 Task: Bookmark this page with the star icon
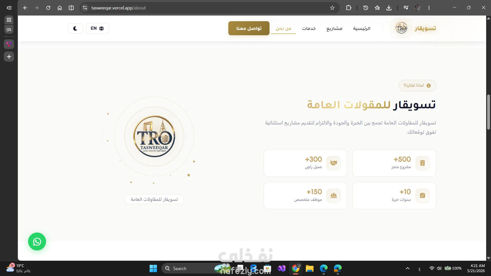click(x=332, y=8)
